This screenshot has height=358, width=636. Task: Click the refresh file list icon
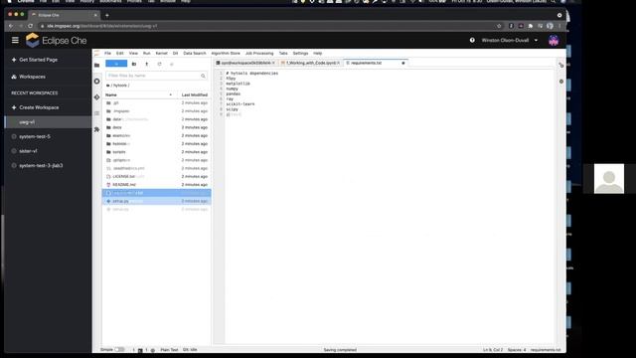point(159,64)
